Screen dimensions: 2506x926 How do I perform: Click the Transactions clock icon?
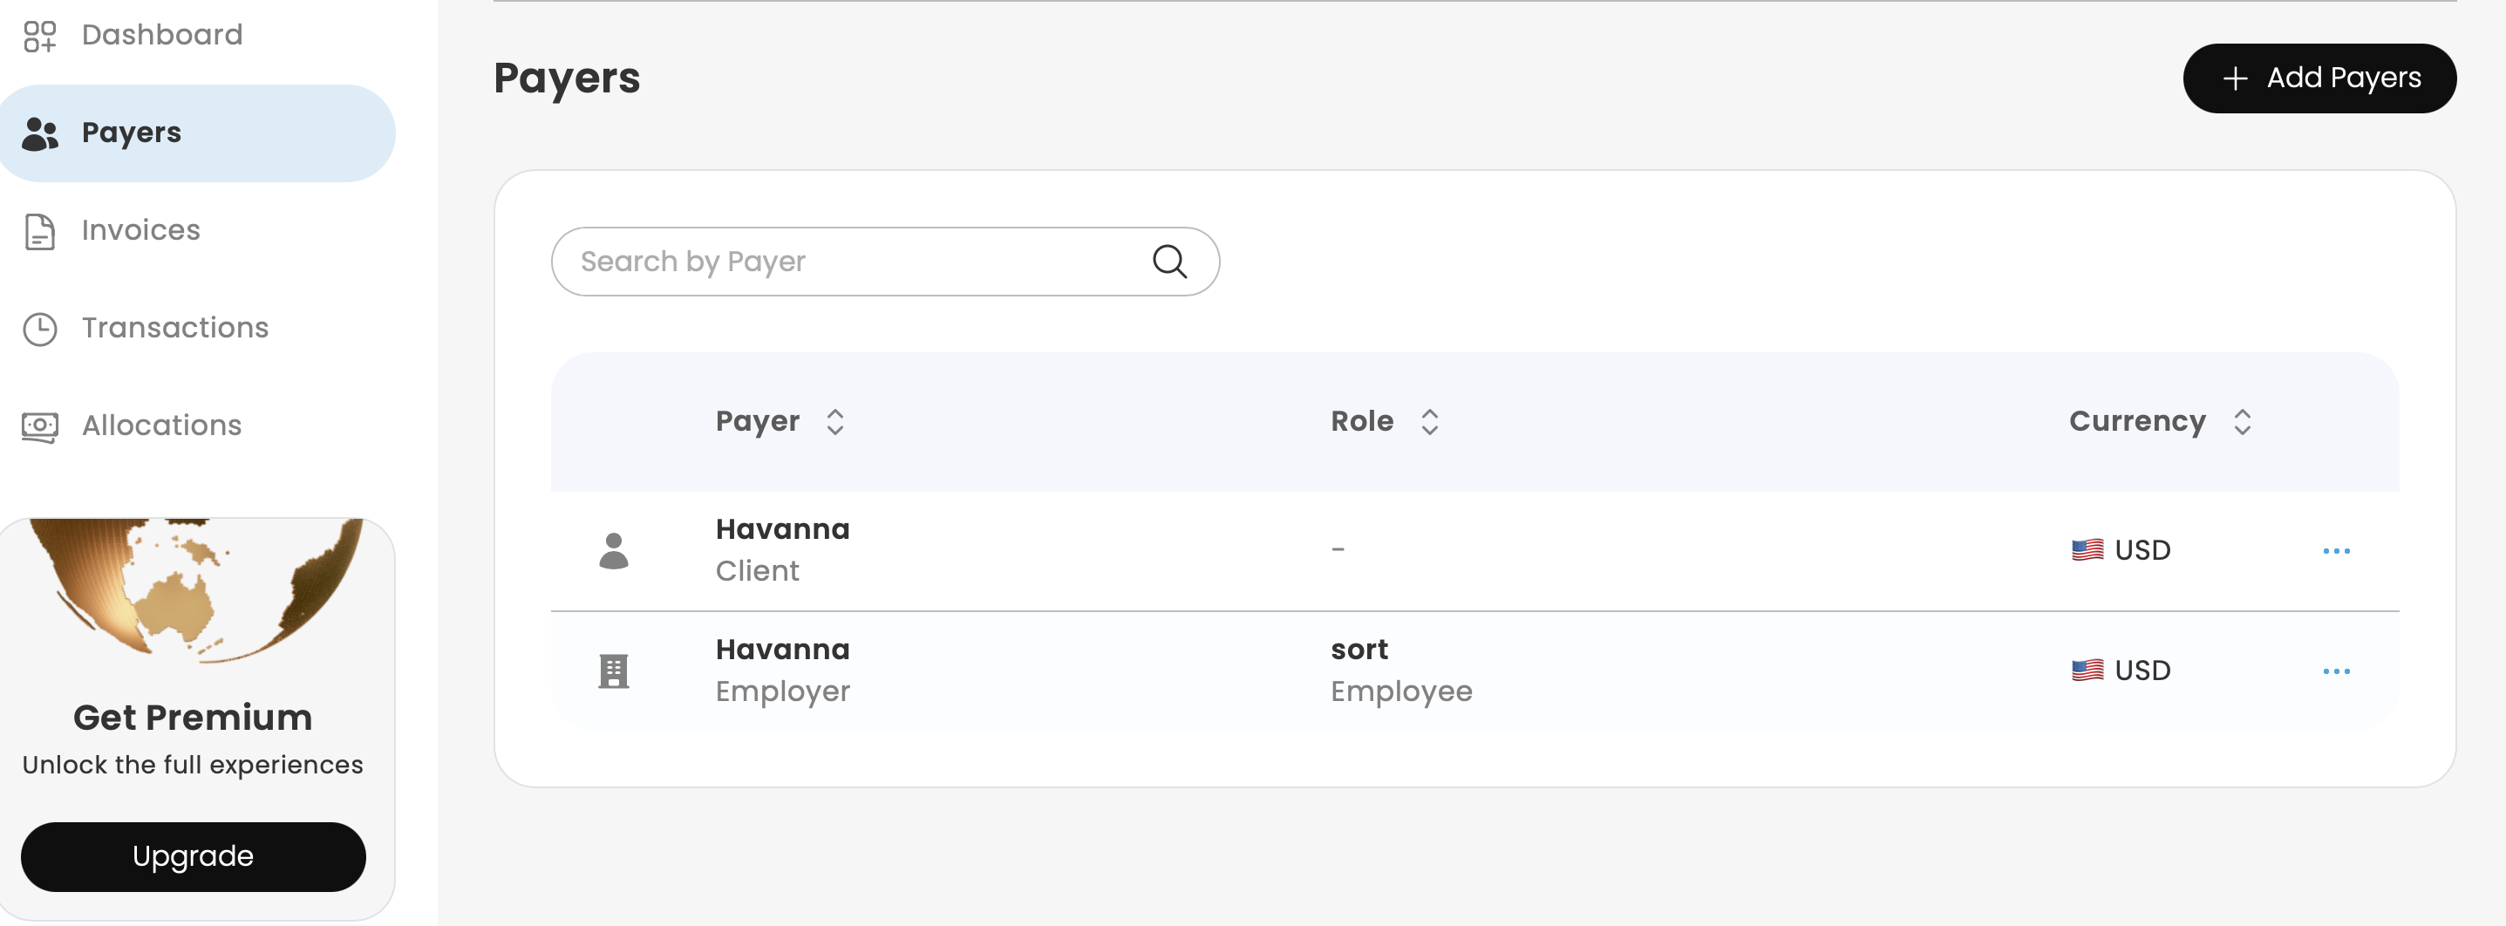point(40,329)
